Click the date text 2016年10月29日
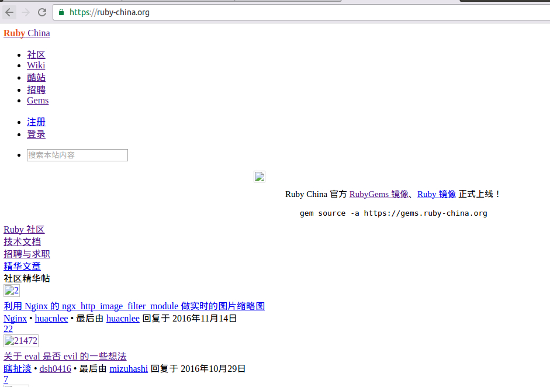 (213, 369)
